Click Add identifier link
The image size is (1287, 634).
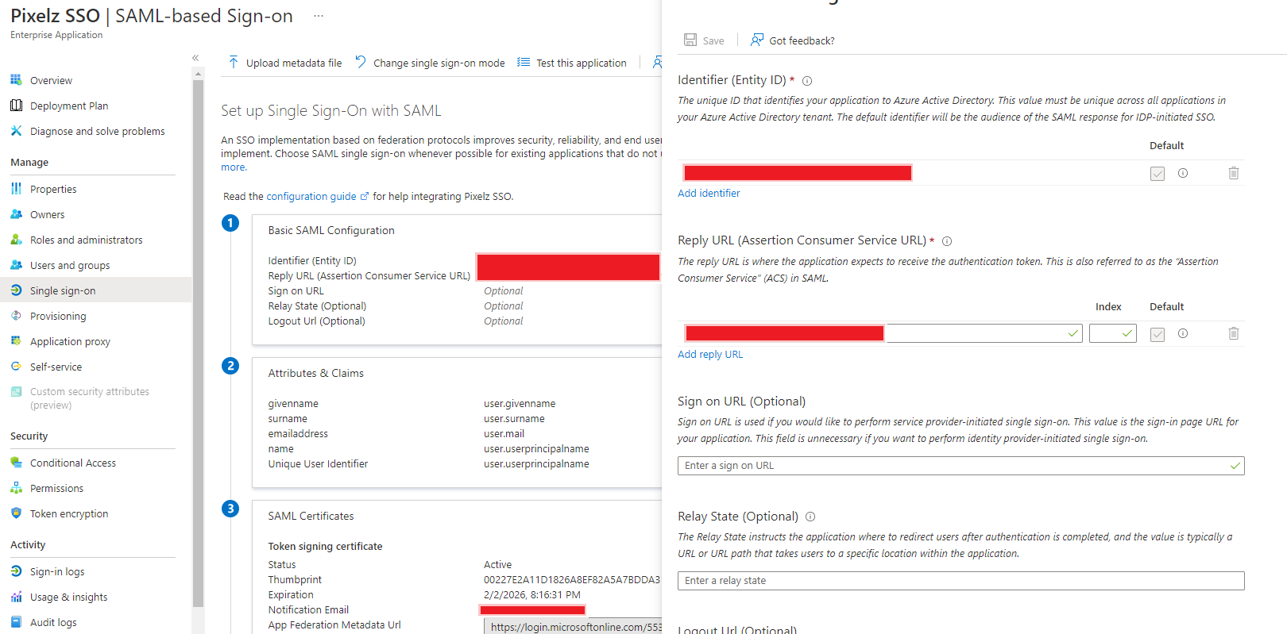pyautogui.click(x=709, y=193)
